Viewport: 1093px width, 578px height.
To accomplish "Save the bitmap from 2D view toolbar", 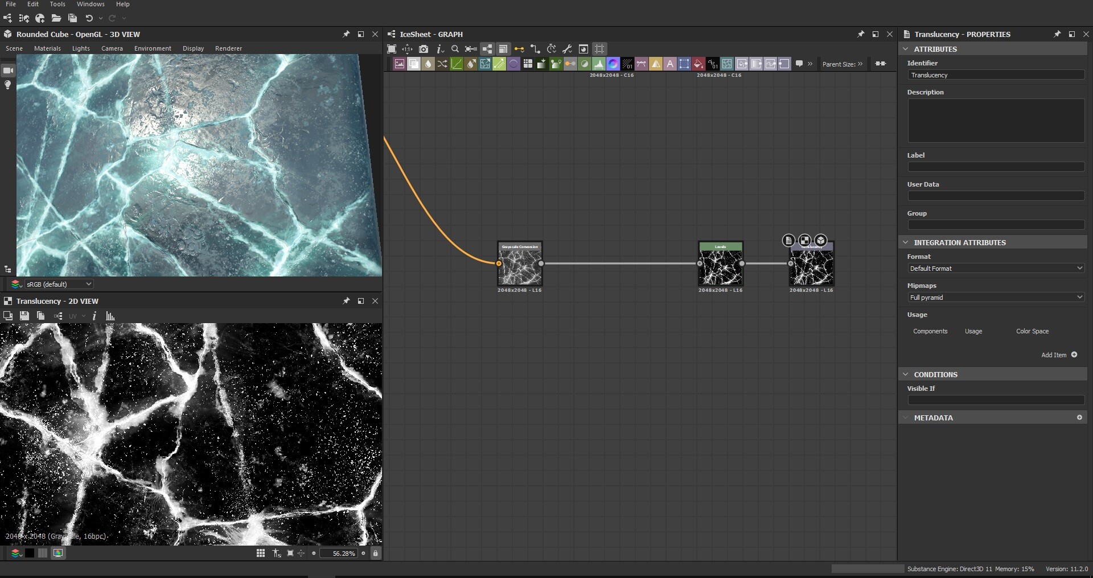I will pyautogui.click(x=24, y=316).
